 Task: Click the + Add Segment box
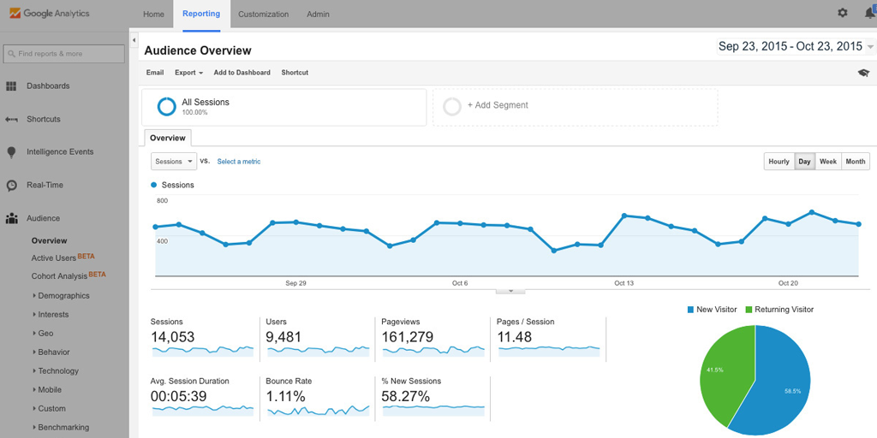(575, 107)
